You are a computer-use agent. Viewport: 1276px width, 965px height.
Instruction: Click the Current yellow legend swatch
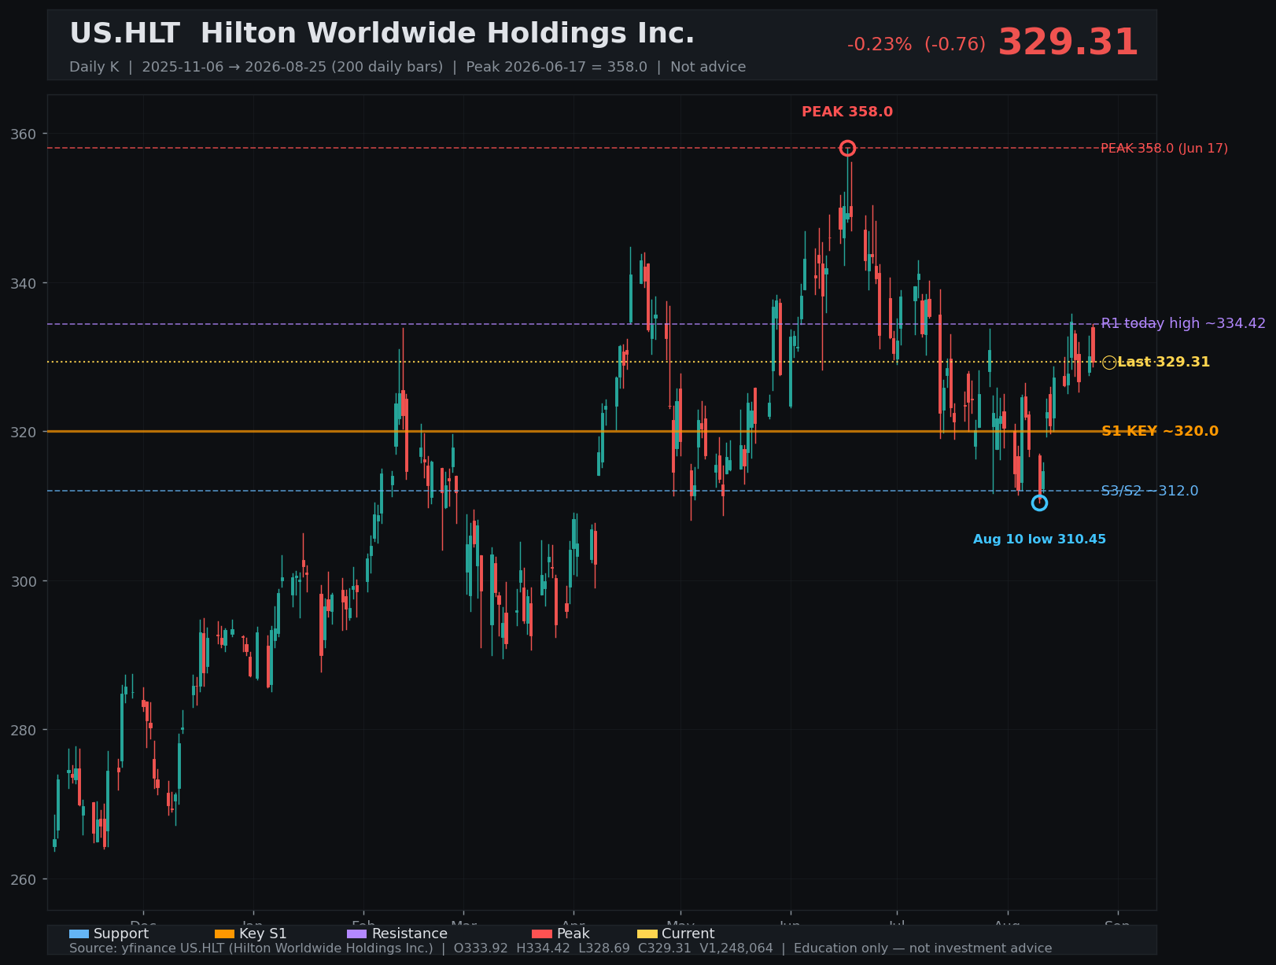click(x=647, y=934)
